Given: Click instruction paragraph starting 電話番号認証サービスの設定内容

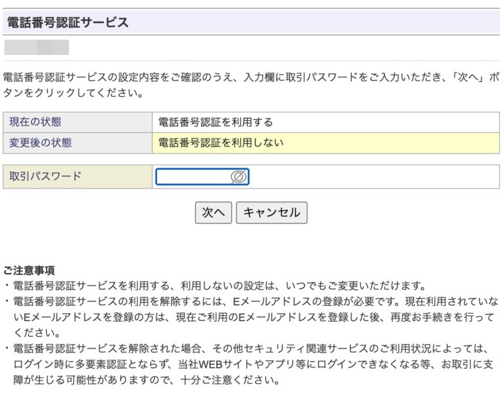Looking at the screenshot, I should [249, 77].
